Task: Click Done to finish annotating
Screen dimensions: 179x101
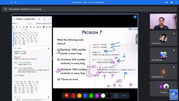Action: (124, 96)
